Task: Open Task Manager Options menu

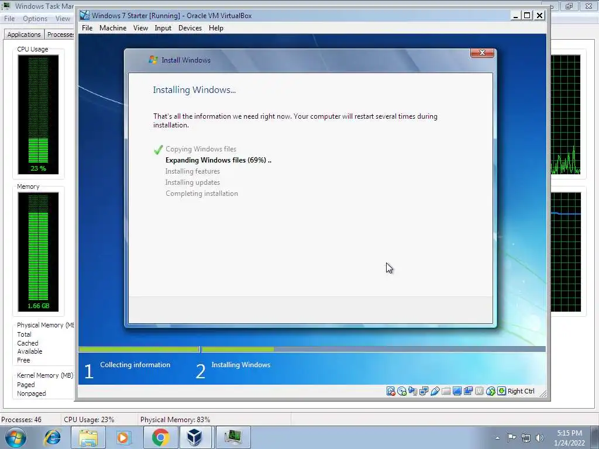Action: [35, 18]
